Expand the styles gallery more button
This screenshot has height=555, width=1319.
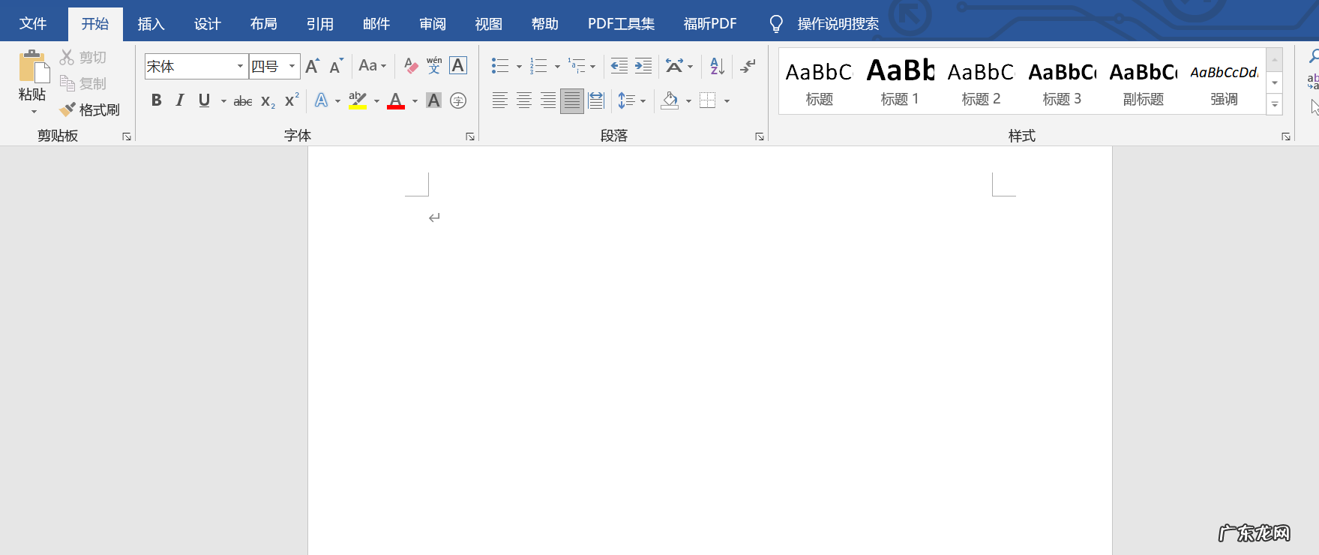pos(1275,104)
